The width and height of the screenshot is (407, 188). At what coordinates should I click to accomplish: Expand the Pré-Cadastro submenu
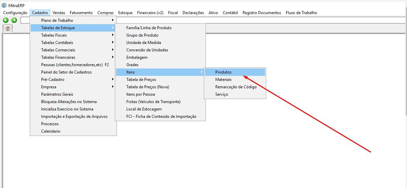53,80
